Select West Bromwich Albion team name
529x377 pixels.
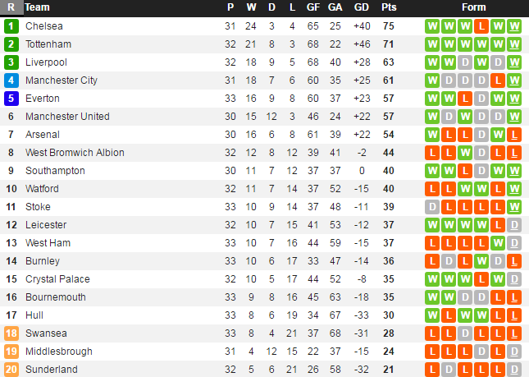[x=75, y=152]
